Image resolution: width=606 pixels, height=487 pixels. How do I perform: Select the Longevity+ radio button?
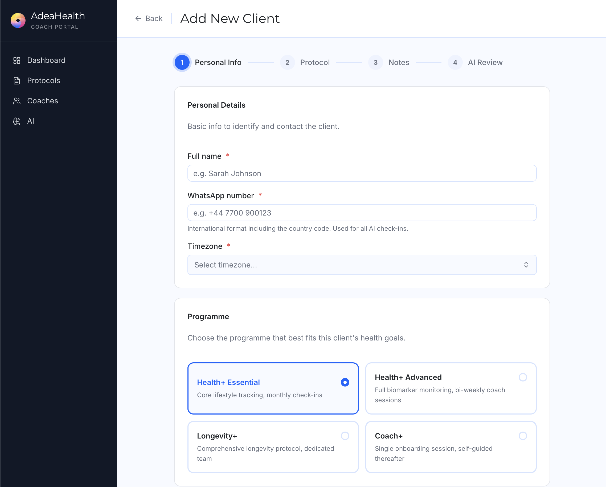(x=345, y=436)
